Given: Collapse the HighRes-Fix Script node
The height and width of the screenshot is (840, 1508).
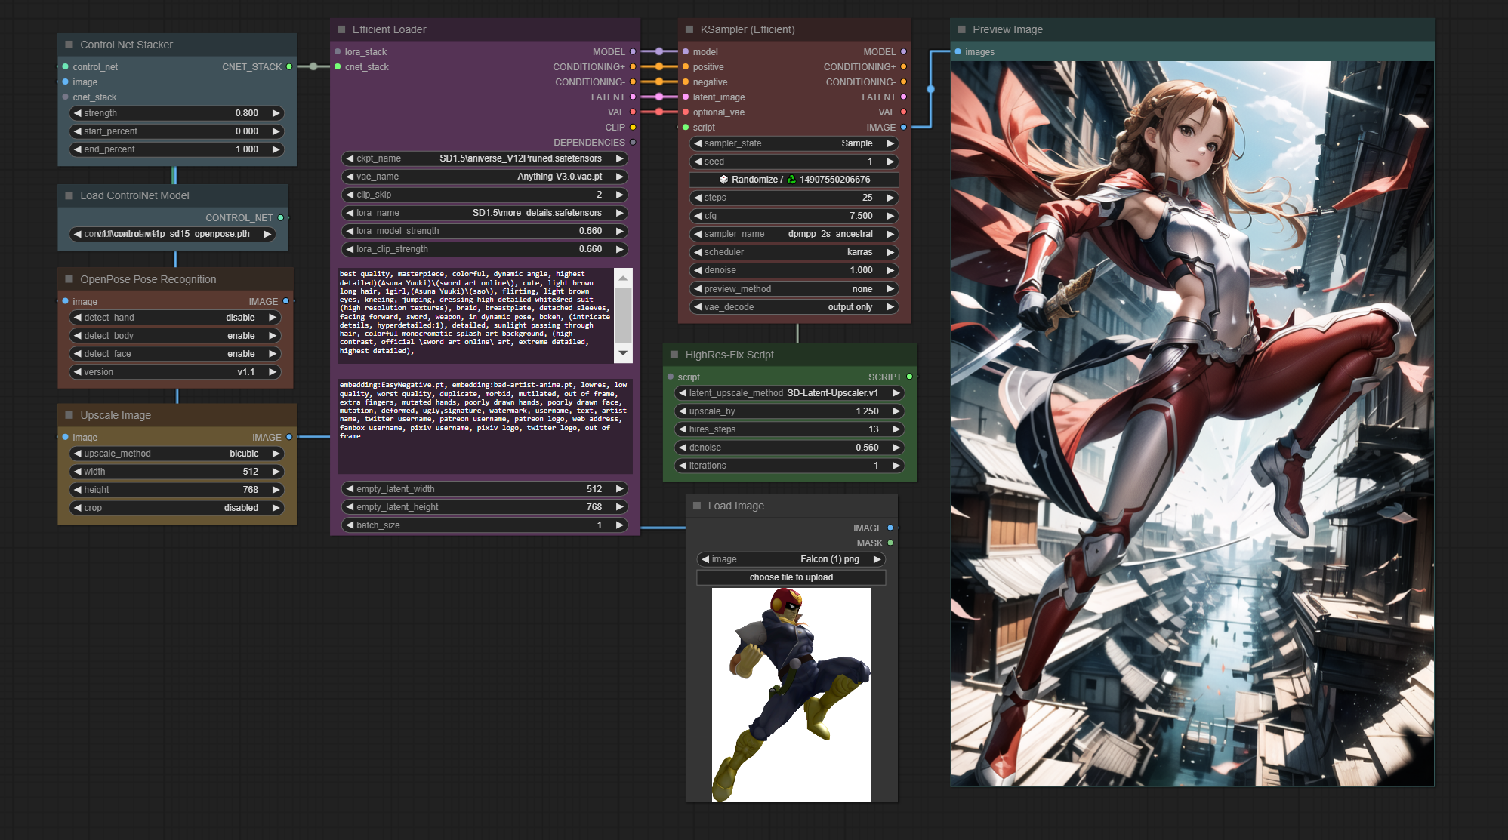Looking at the screenshot, I should (674, 355).
